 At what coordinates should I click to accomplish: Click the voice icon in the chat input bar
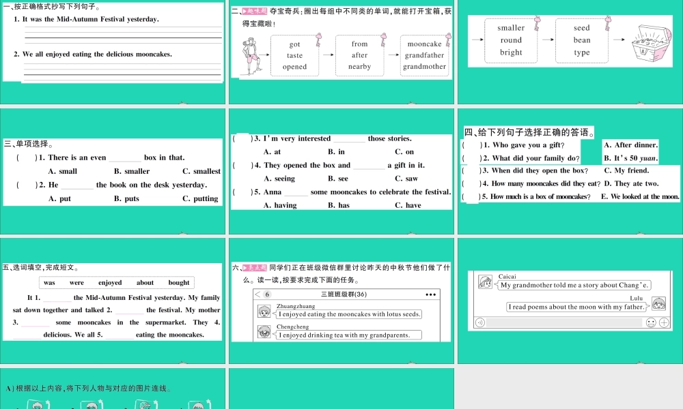click(480, 322)
